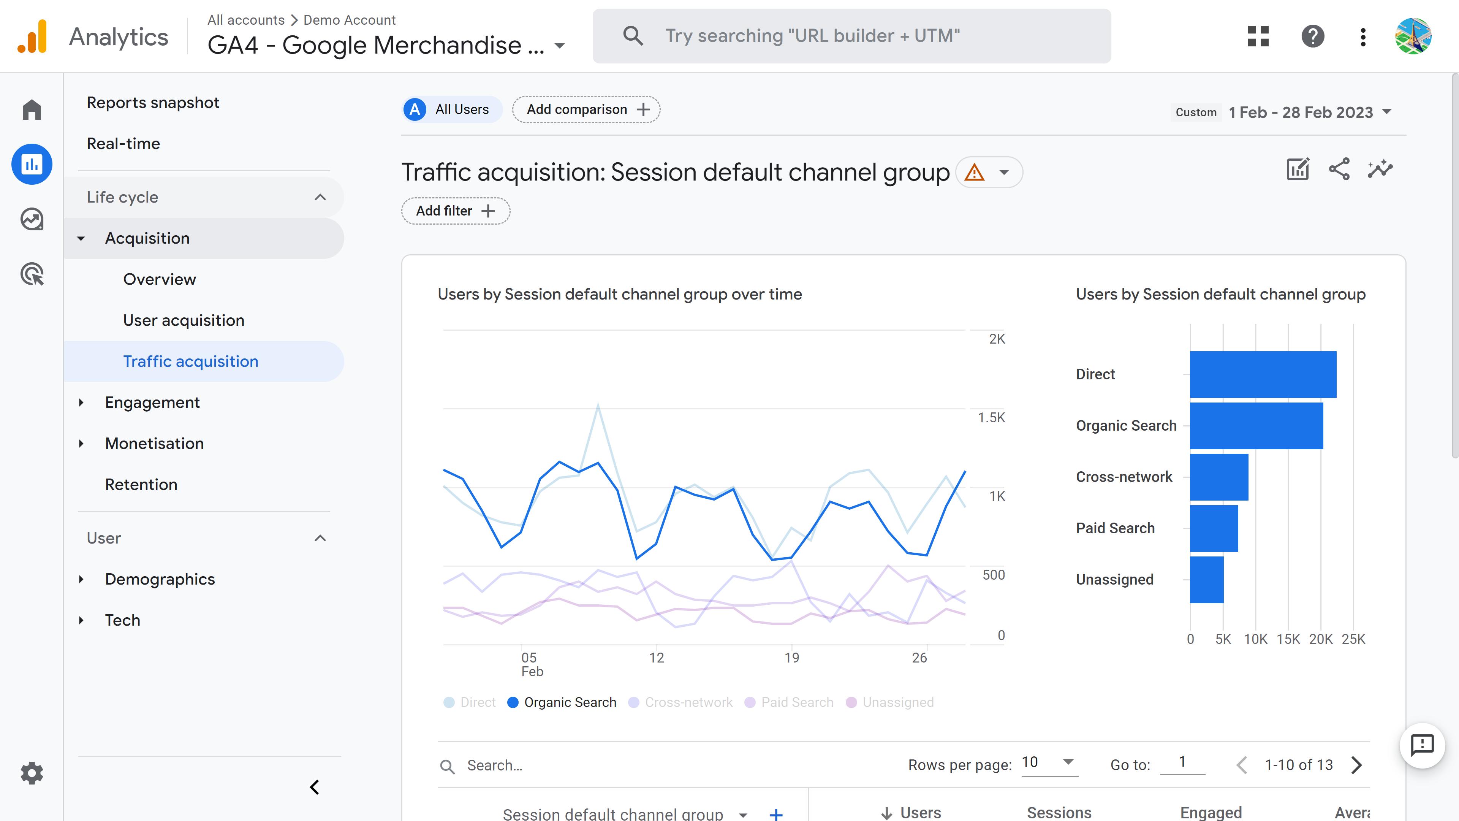Open the Explore icon in left rail
This screenshot has width=1459, height=821.
click(32, 219)
